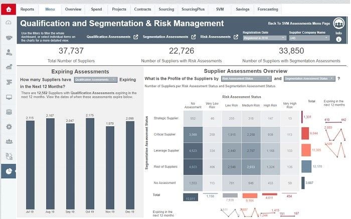Switch to the Menu tab

[x=50, y=9]
